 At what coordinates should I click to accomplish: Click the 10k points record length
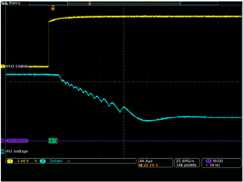point(187,165)
